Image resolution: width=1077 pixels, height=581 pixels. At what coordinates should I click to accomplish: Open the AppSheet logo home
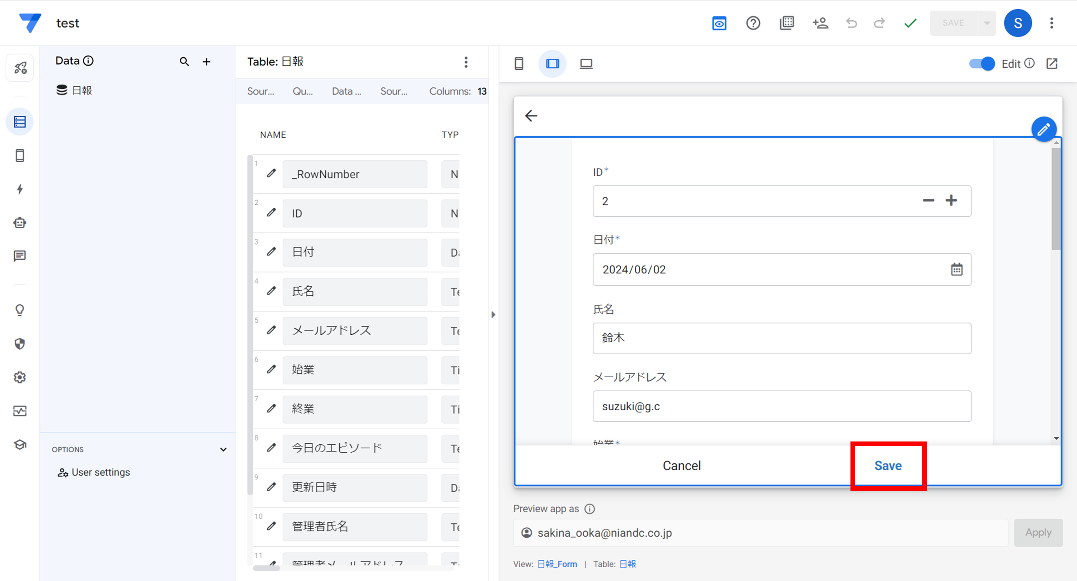(30, 23)
